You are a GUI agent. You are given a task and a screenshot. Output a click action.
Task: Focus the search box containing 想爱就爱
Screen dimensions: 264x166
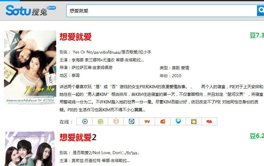point(161,11)
